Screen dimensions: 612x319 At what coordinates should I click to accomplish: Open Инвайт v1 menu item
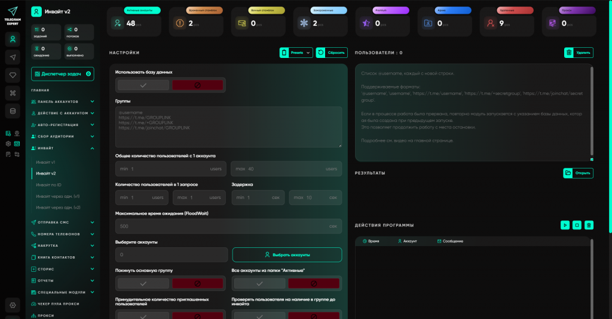(45, 162)
